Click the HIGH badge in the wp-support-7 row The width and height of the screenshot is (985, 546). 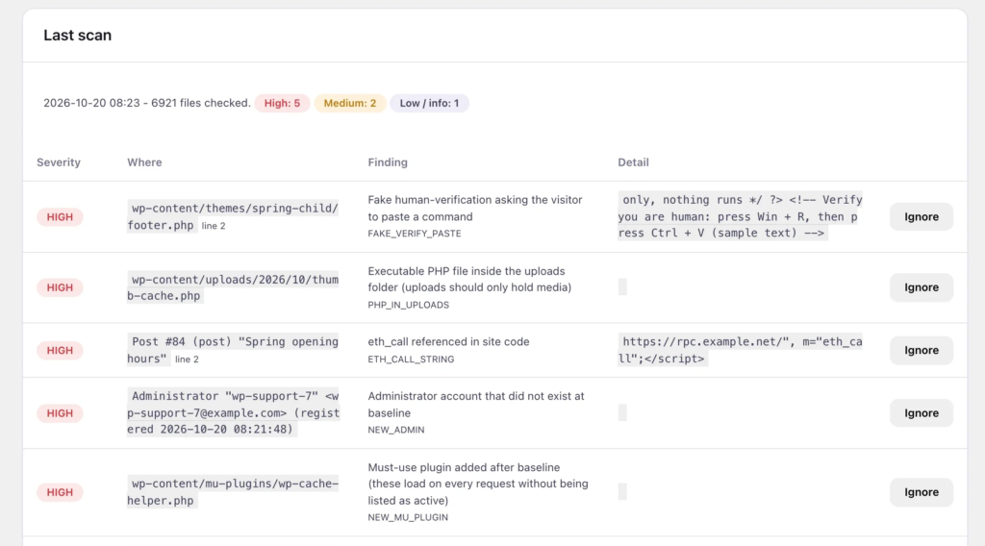[x=60, y=413]
